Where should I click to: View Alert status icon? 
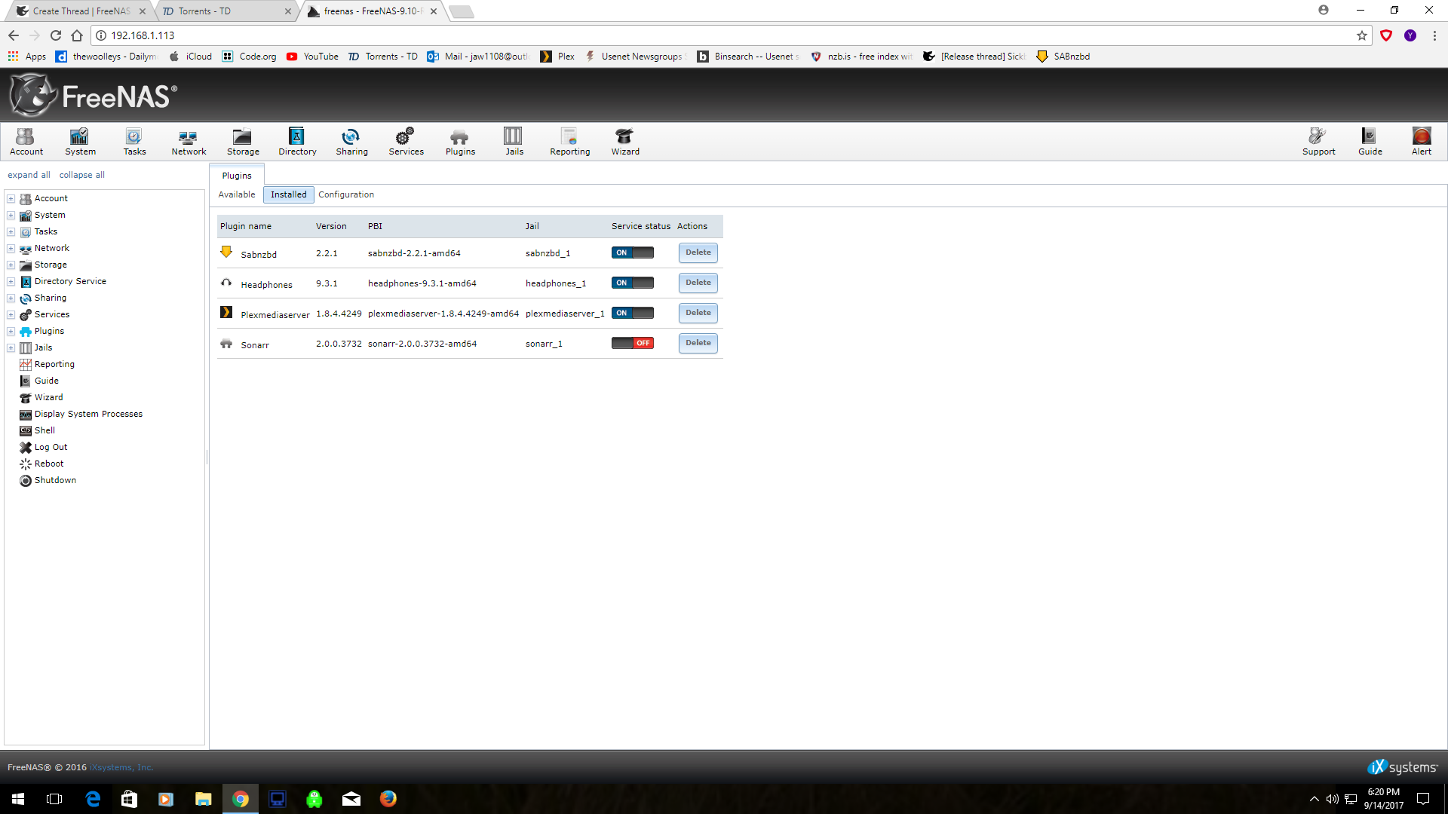[1422, 141]
